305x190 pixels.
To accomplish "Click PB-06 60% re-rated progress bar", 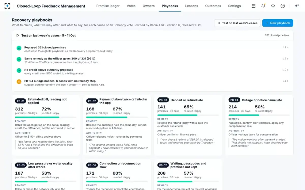I will (x=117, y=181).
